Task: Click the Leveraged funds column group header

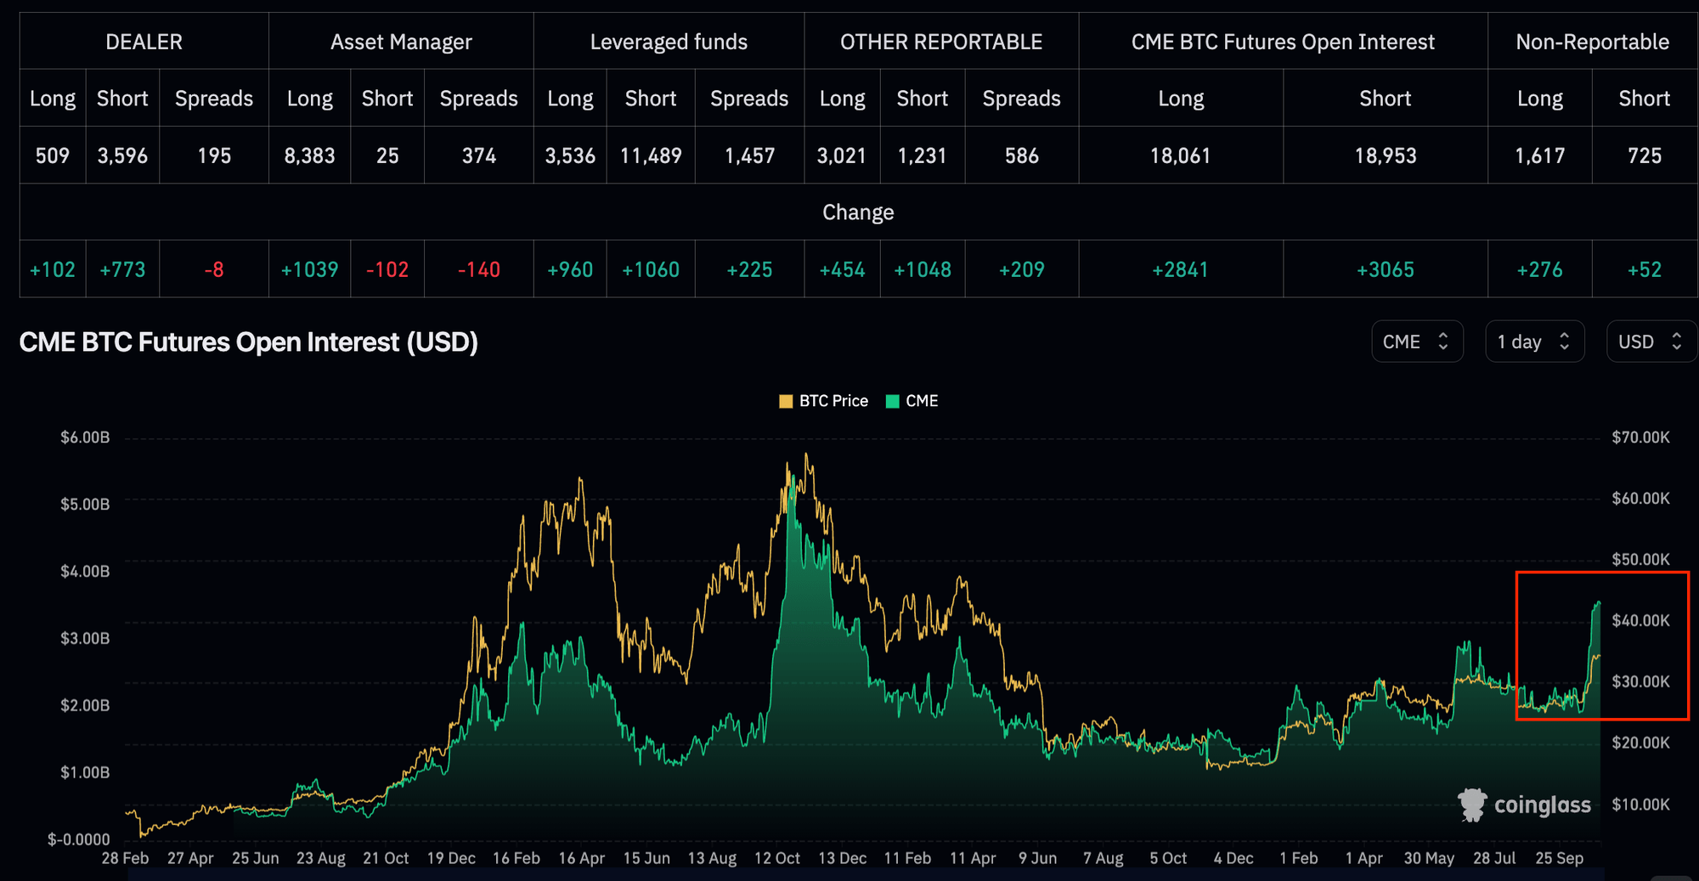Action: (x=669, y=42)
